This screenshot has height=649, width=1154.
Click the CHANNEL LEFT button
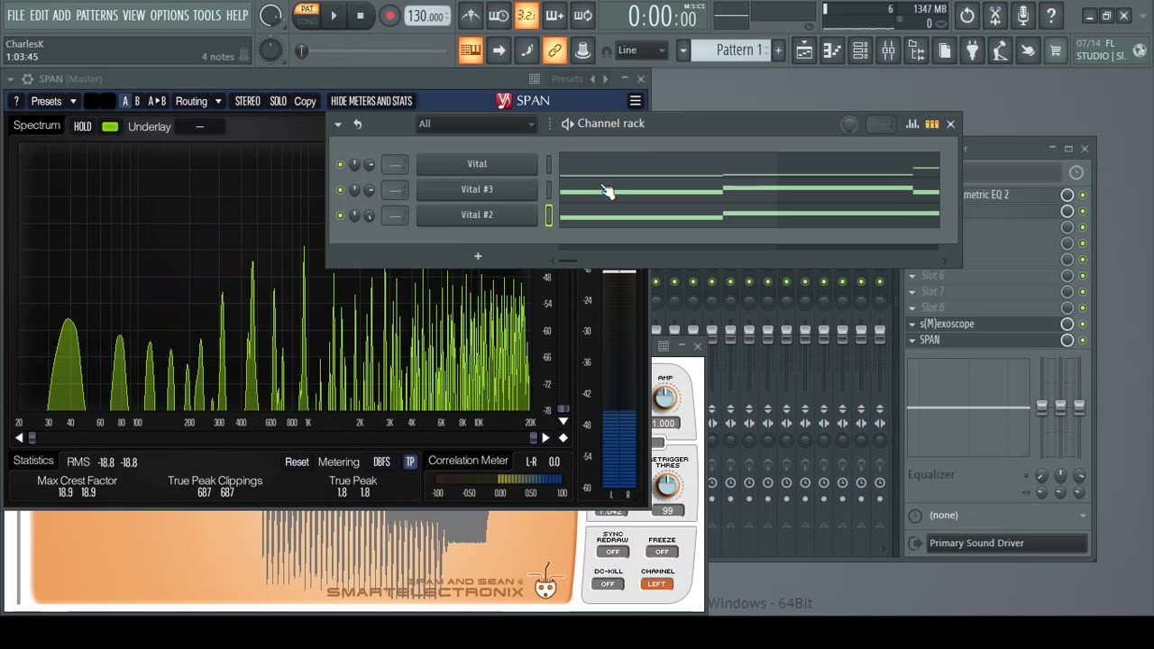[x=656, y=583]
